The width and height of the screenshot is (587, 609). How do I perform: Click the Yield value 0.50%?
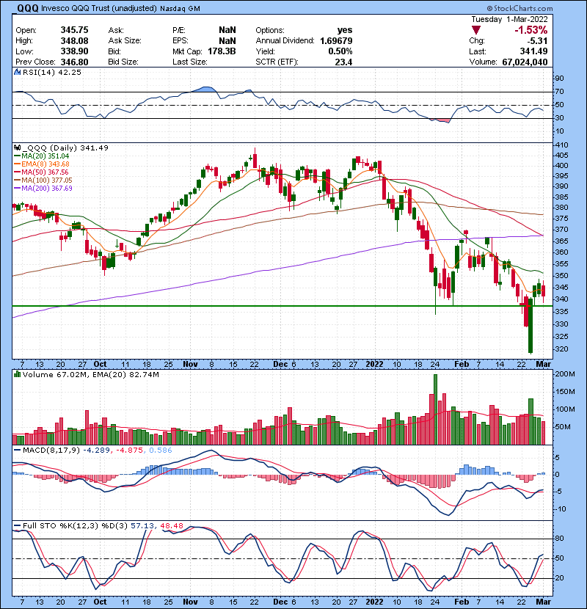click(340, 51)
